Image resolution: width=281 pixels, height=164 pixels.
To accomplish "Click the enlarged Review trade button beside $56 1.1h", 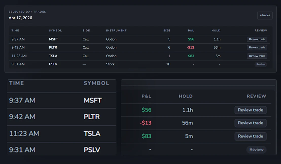I will click(x=251, y=110).
